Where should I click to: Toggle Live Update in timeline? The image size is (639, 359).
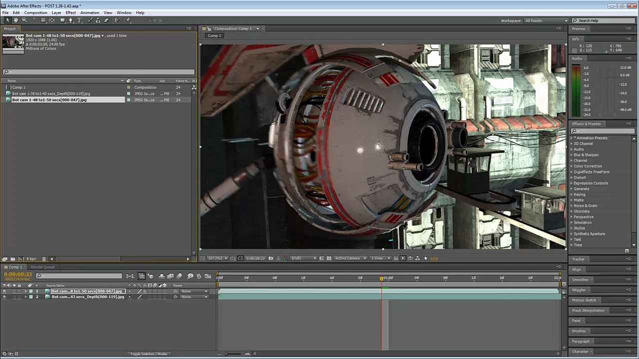click(142, 276)
